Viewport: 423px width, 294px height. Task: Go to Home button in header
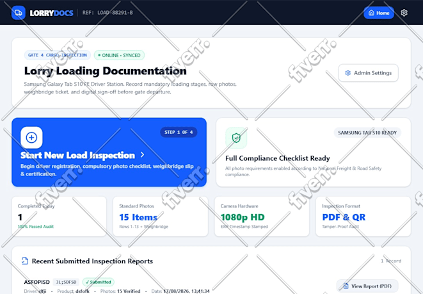[379, 13]
